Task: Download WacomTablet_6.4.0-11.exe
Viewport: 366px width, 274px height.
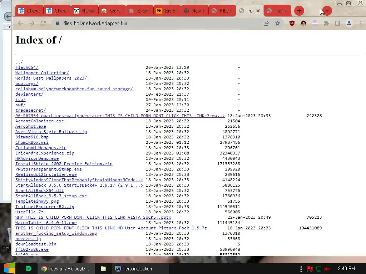Action: point(46,223)
